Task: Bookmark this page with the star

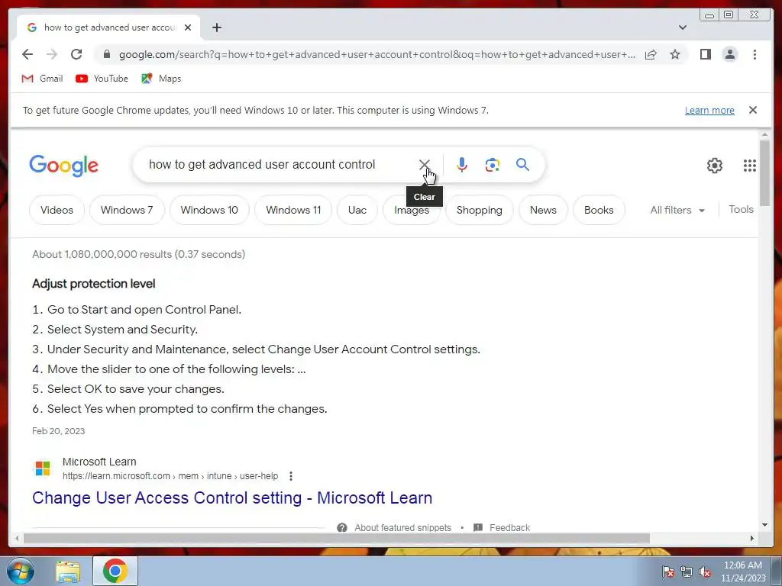Action: (x=675, y=54)
